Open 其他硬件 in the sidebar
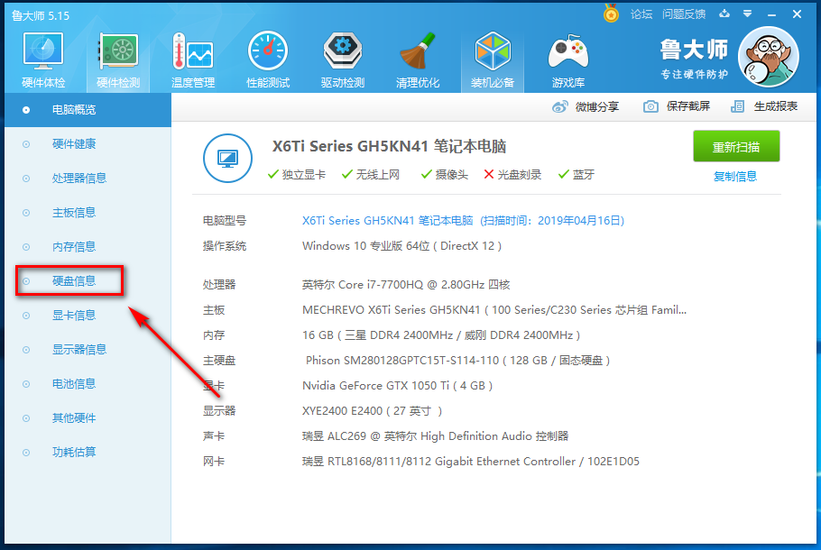Screen dimensions: 821x550 (74, 417)
